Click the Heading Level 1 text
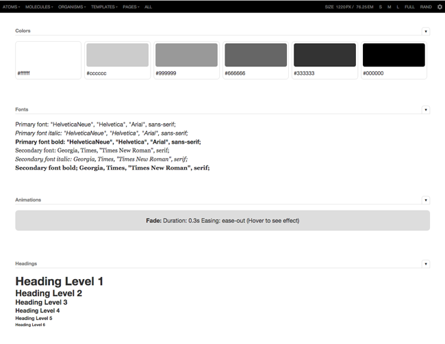Viewport: 445px width, 344px height. point(60,281)
